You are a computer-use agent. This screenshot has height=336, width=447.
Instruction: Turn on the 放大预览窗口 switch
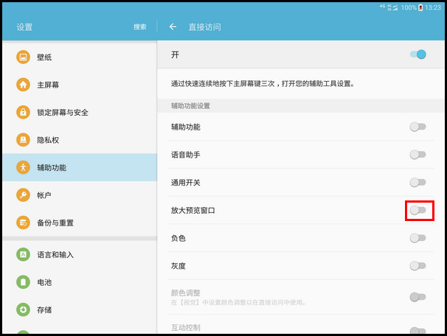pyautogui.click(x=418, y=211)
